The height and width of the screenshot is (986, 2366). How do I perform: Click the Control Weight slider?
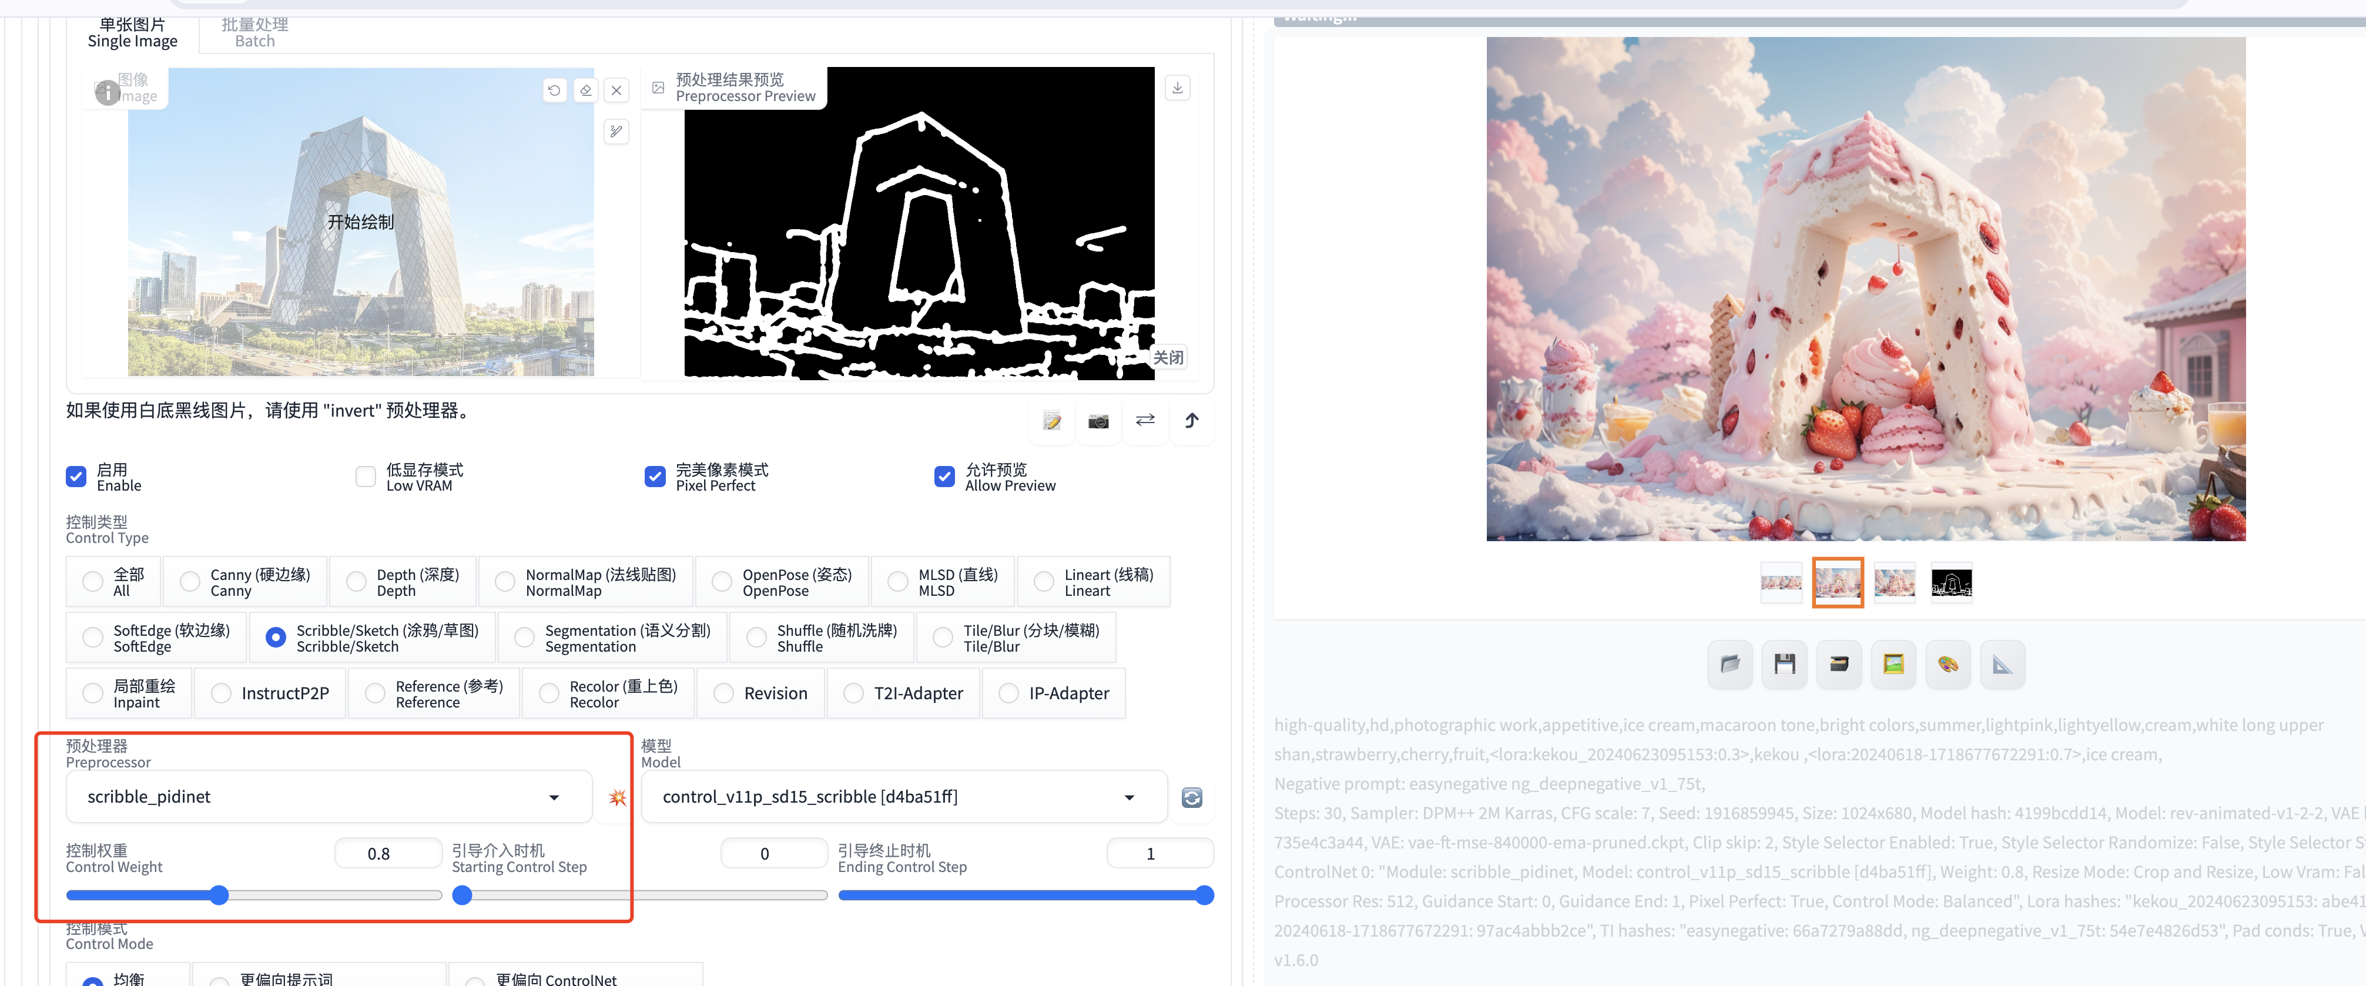tap(254, 896)
